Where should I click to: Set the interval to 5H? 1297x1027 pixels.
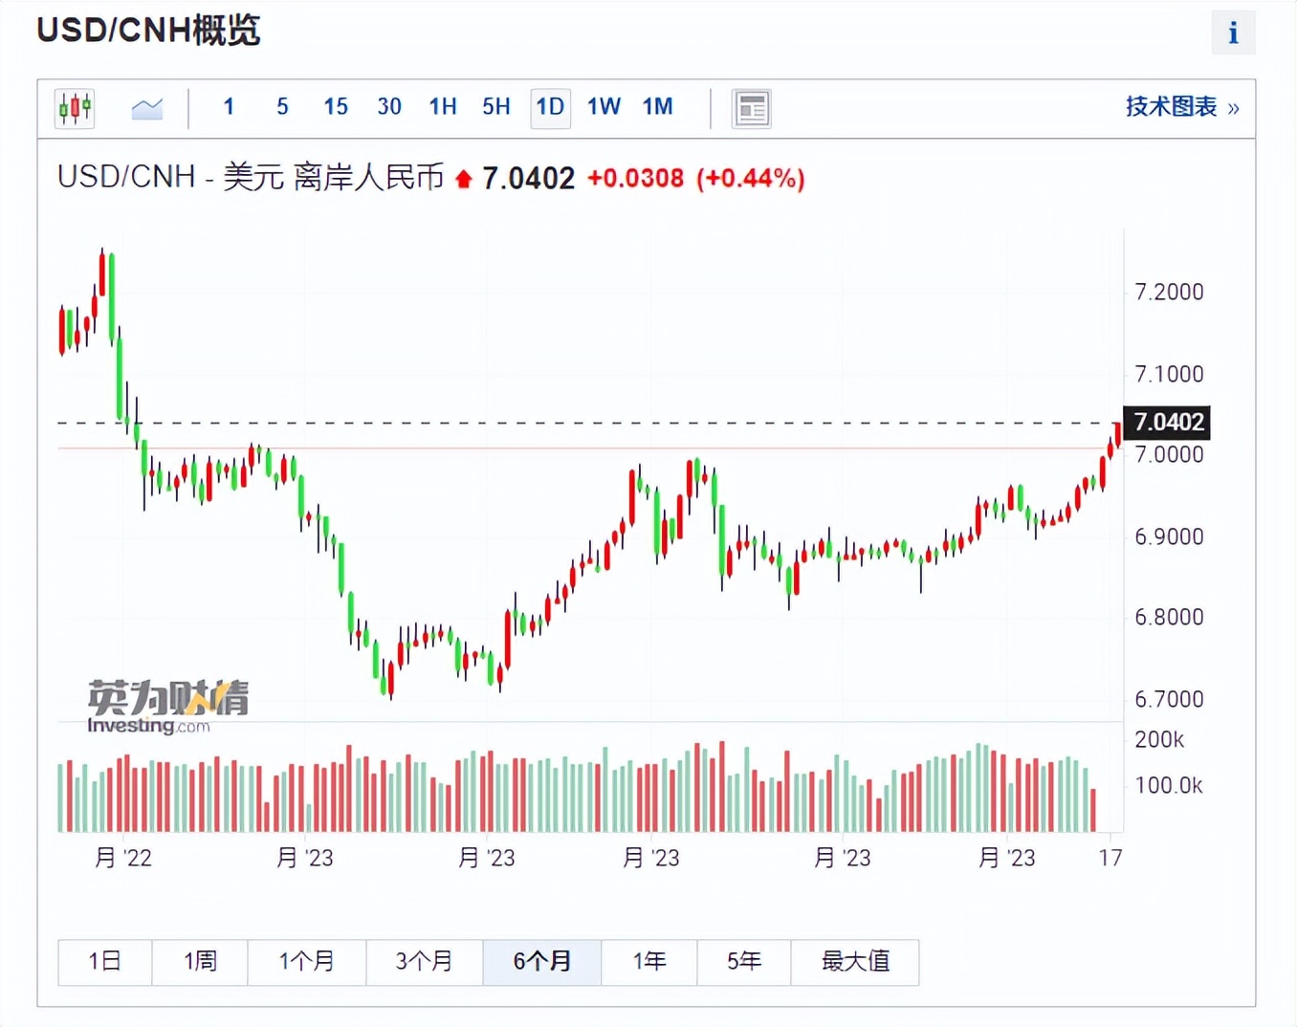click(495, 107)
